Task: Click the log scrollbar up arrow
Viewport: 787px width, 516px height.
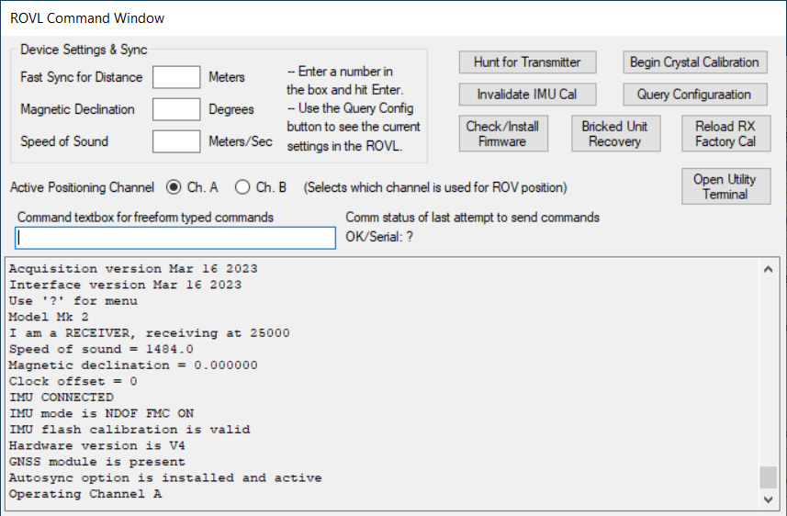Action: [768, 268]
